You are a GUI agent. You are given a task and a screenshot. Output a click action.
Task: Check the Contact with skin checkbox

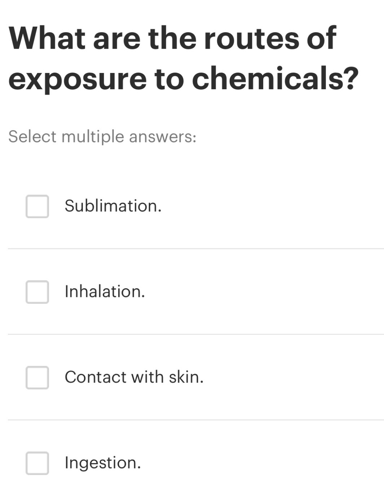(x=37, y=377)
